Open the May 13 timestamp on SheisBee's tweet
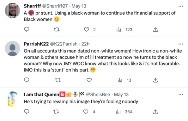Viewport: 188px width, 121px height. (121, 95)
